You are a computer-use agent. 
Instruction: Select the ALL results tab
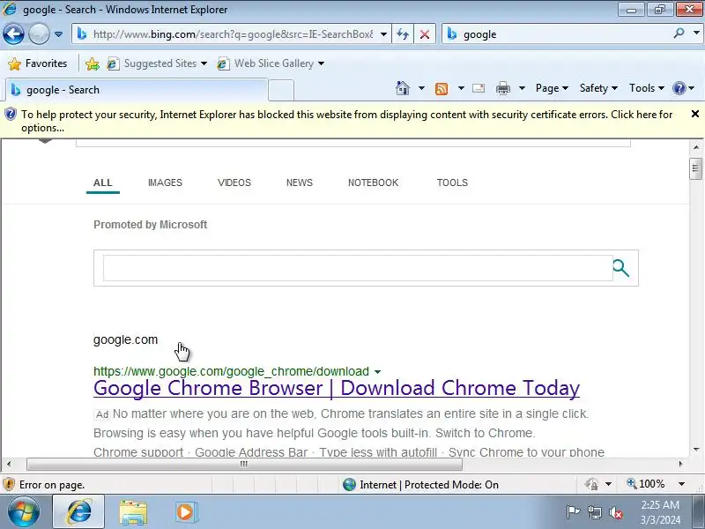point(102,183)
